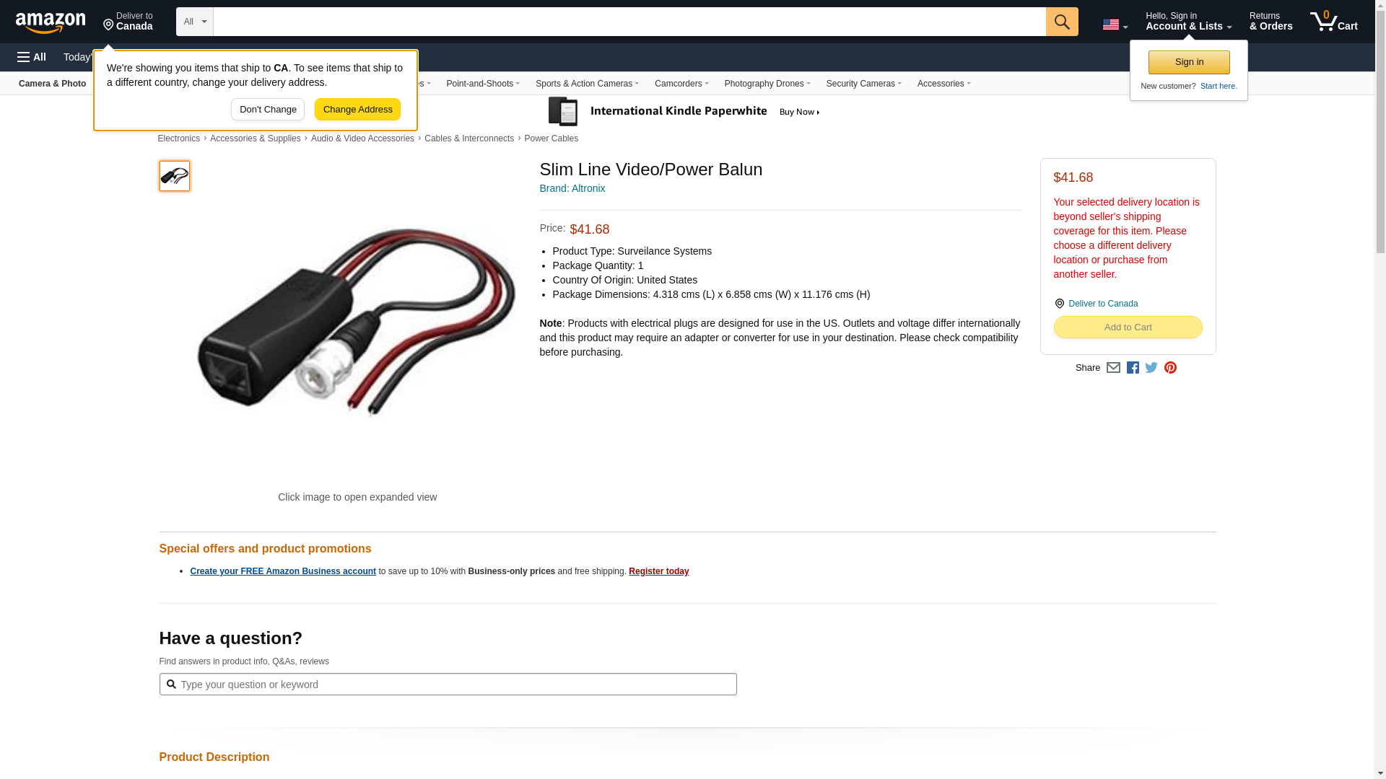Click the magnifying glass search button
Screen dimensions: 1386x779
click(1062, 22)
